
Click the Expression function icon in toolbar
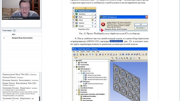[x=116, y=54]
